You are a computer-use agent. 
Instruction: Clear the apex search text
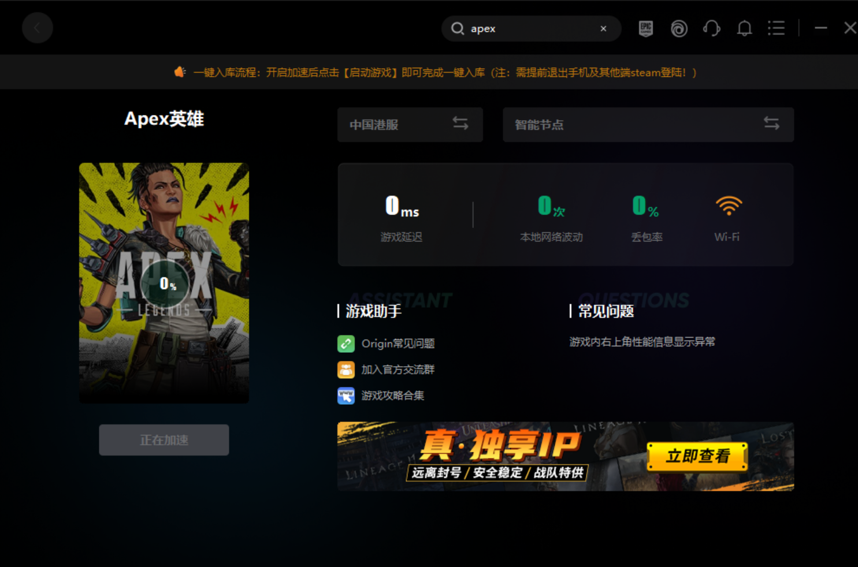(x=603, y=28)
